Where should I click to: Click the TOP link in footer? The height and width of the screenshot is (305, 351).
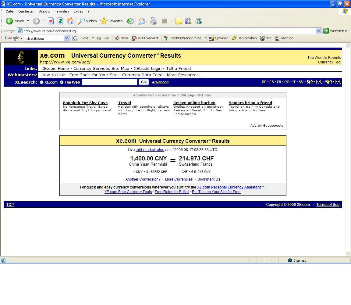tap(10, 205)
